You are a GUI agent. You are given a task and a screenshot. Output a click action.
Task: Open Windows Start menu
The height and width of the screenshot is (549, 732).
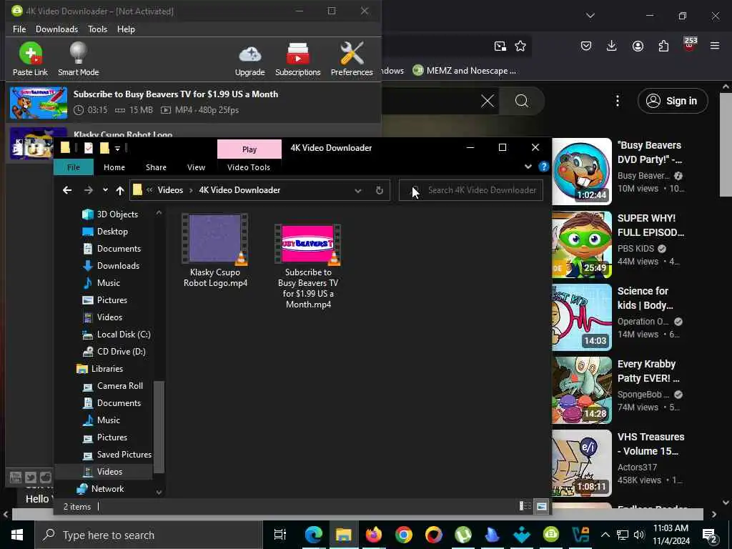[x=17, y=535]
